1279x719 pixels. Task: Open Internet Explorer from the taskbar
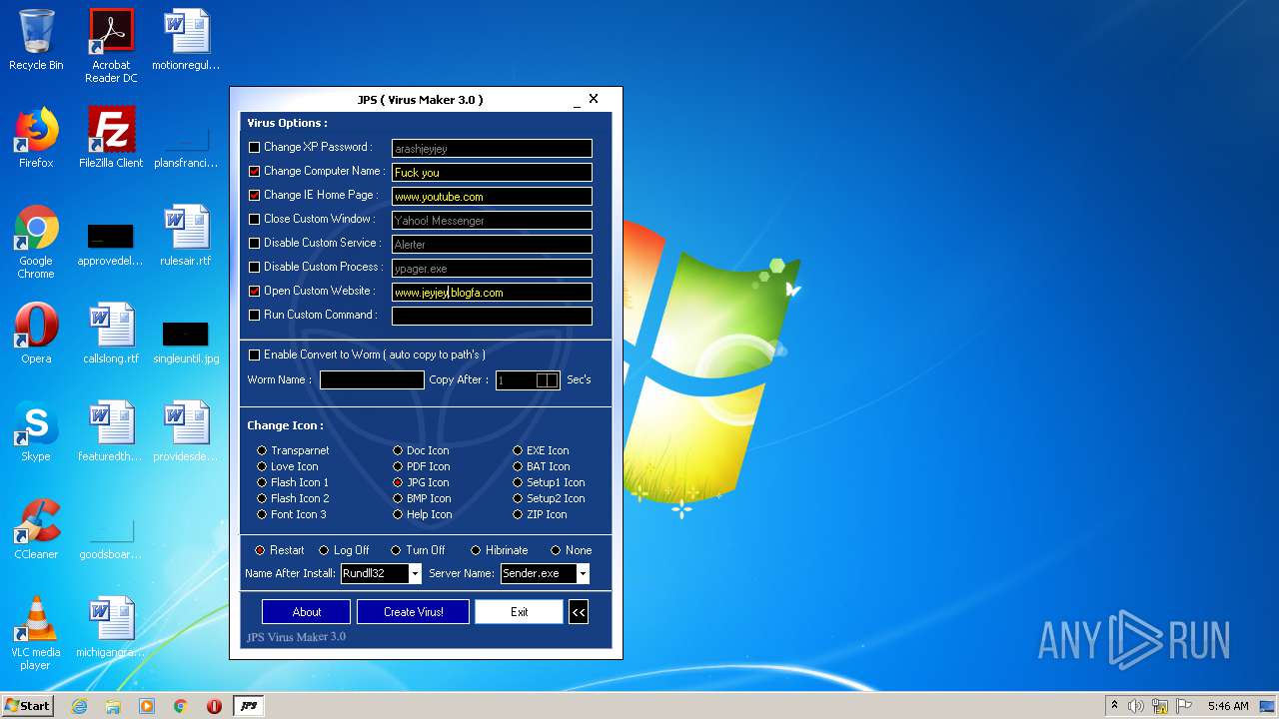pyautogui.click(x=79, y=706)
